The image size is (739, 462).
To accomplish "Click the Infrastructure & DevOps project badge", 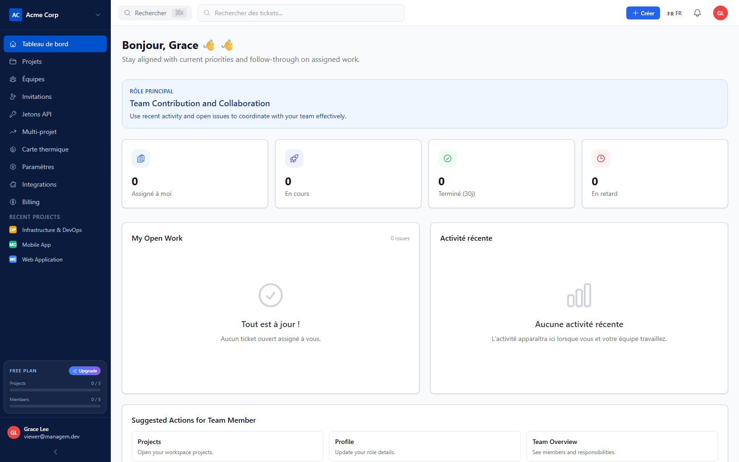I will pos(13,230).
